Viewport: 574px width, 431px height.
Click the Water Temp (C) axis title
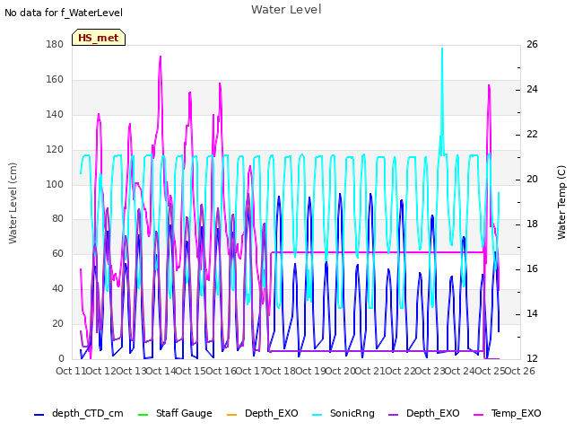(x=561, y=202)
